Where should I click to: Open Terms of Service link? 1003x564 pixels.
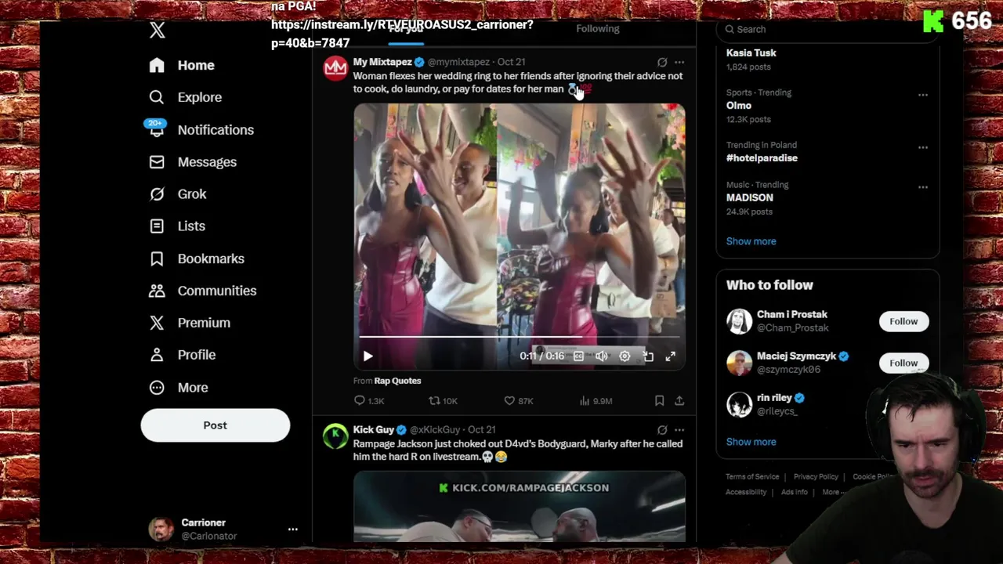[752, 476]
